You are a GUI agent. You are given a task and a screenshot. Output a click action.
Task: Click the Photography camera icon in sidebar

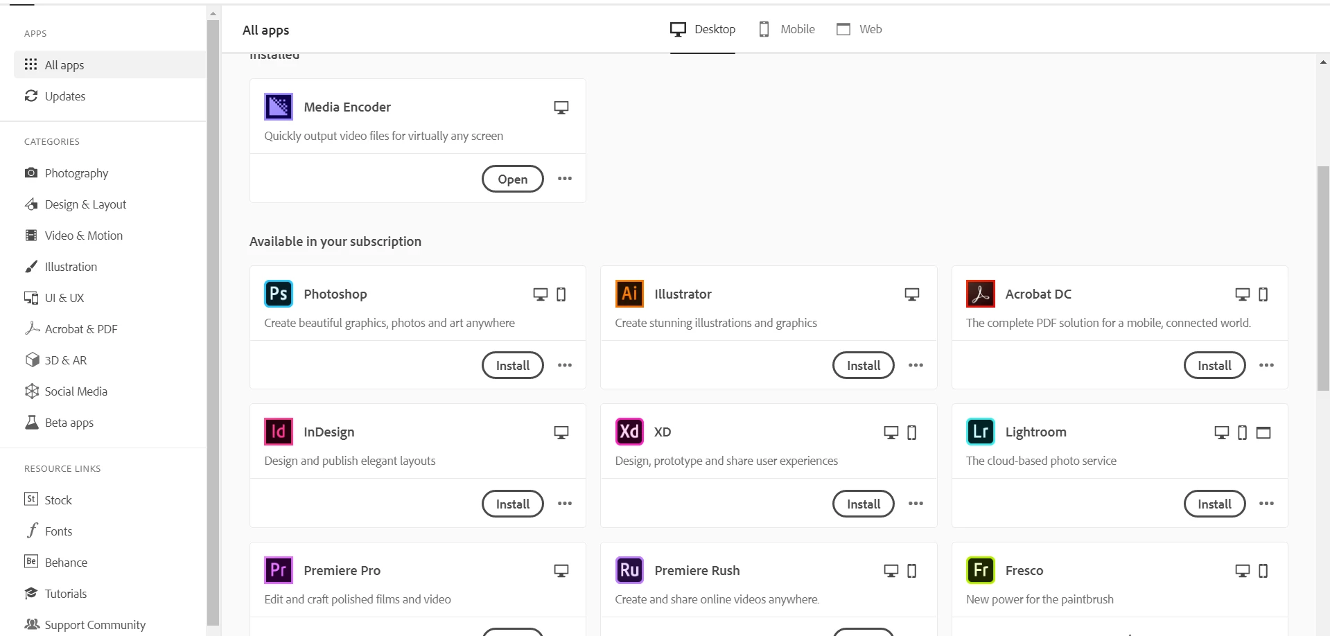point(31,173)
